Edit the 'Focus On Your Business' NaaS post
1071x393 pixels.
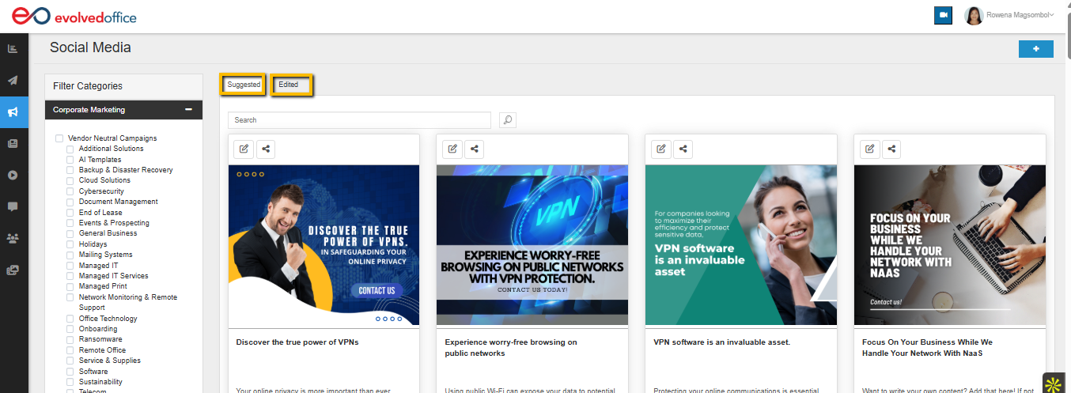coord(869,148)
